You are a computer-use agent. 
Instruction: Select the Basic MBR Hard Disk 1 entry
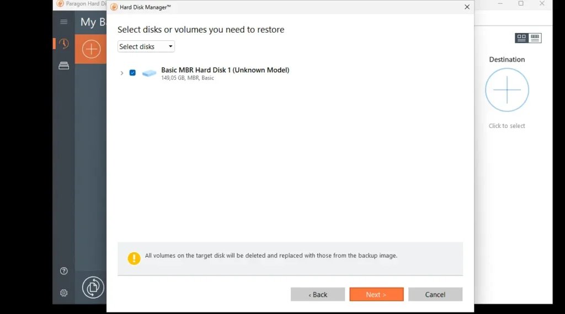click(225, 71)
